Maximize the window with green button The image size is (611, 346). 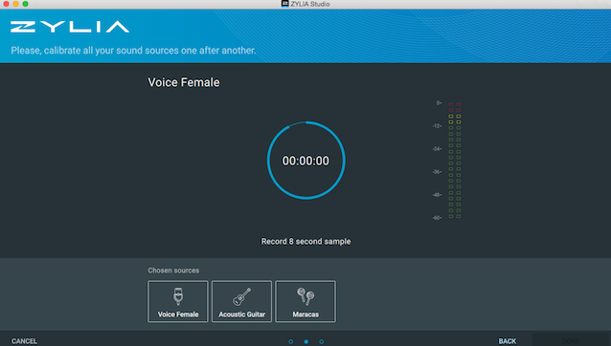coord(25,4)
